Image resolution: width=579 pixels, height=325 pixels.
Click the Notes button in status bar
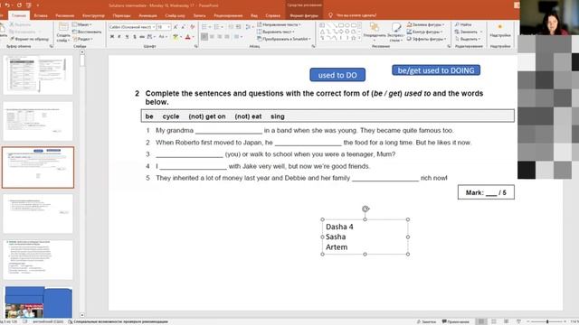click(426, 321)
